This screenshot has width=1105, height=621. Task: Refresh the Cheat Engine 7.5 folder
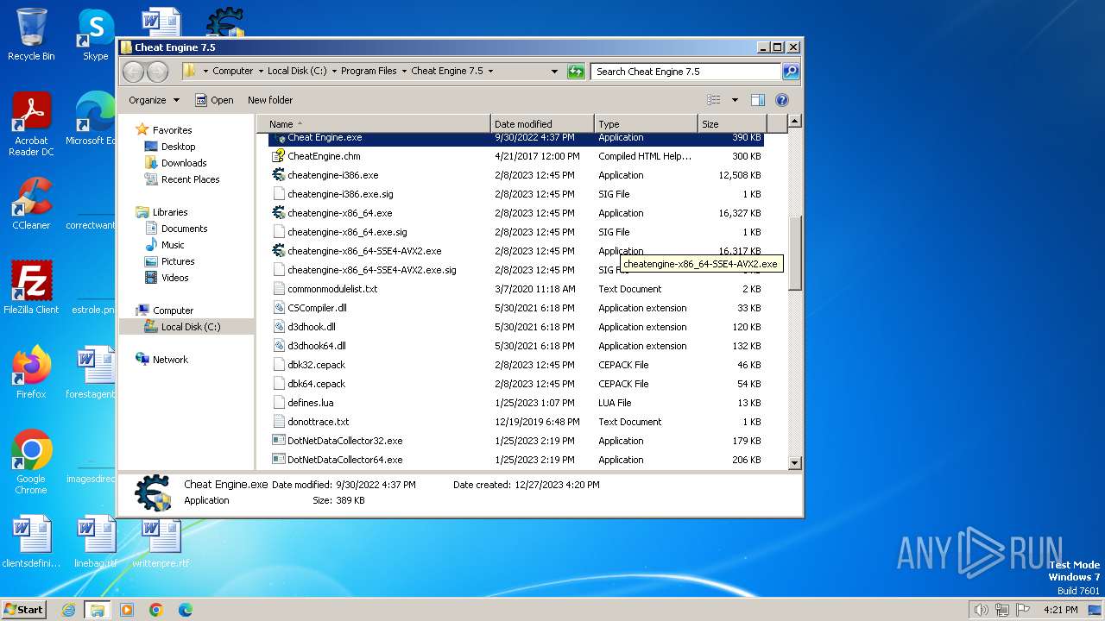pyautogui.click(x=576, y=72)
